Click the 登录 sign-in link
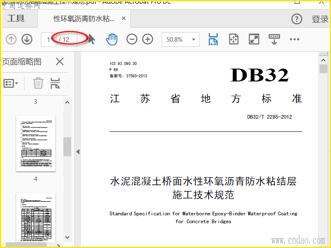The image size is (331, 248). point(320,19)
